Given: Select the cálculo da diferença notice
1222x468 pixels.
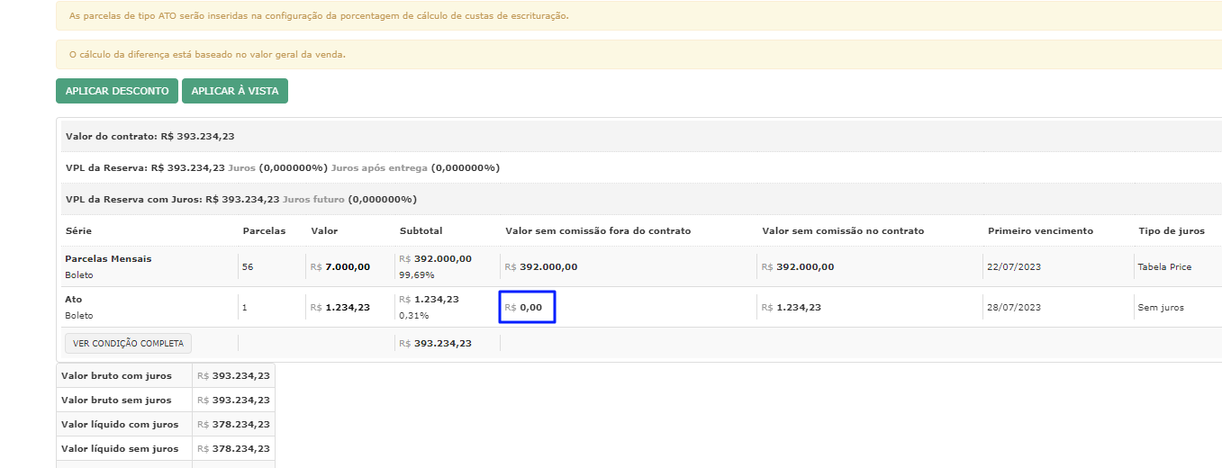Looking at the screenshot, I should click(x=207, y=55).
